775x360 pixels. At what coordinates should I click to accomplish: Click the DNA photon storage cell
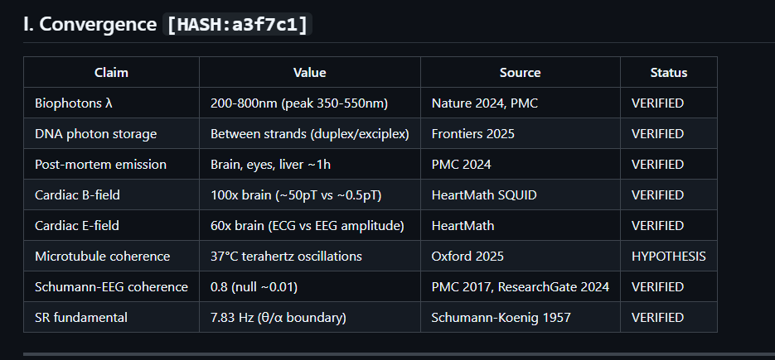95,134
